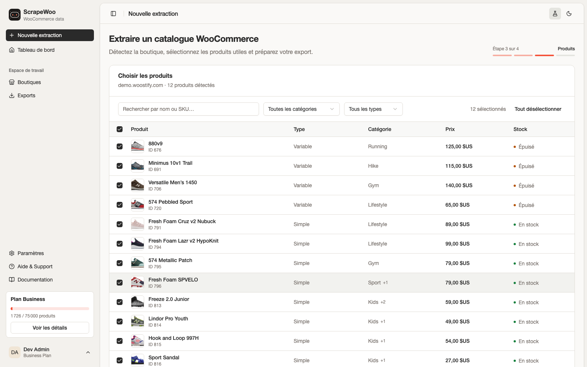Open the Fresh Foam Cruz v2 Nubuck thumbnail
Image resolution: width=587 pixels, height=367 pixels.
coord(138,224)
